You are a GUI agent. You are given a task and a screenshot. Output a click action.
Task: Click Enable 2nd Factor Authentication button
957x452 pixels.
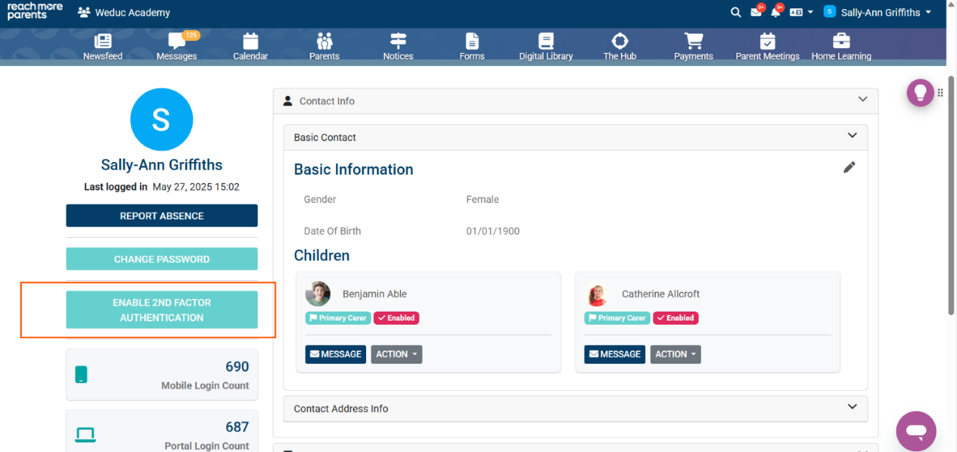tap(161, 310)
